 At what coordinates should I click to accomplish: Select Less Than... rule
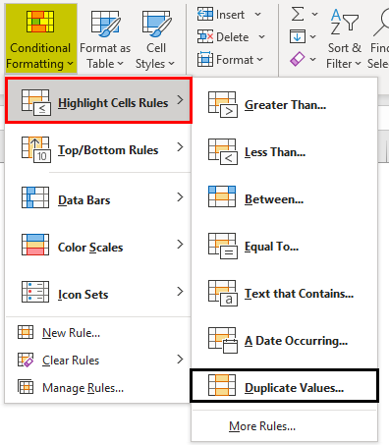[x=284, y=152]
